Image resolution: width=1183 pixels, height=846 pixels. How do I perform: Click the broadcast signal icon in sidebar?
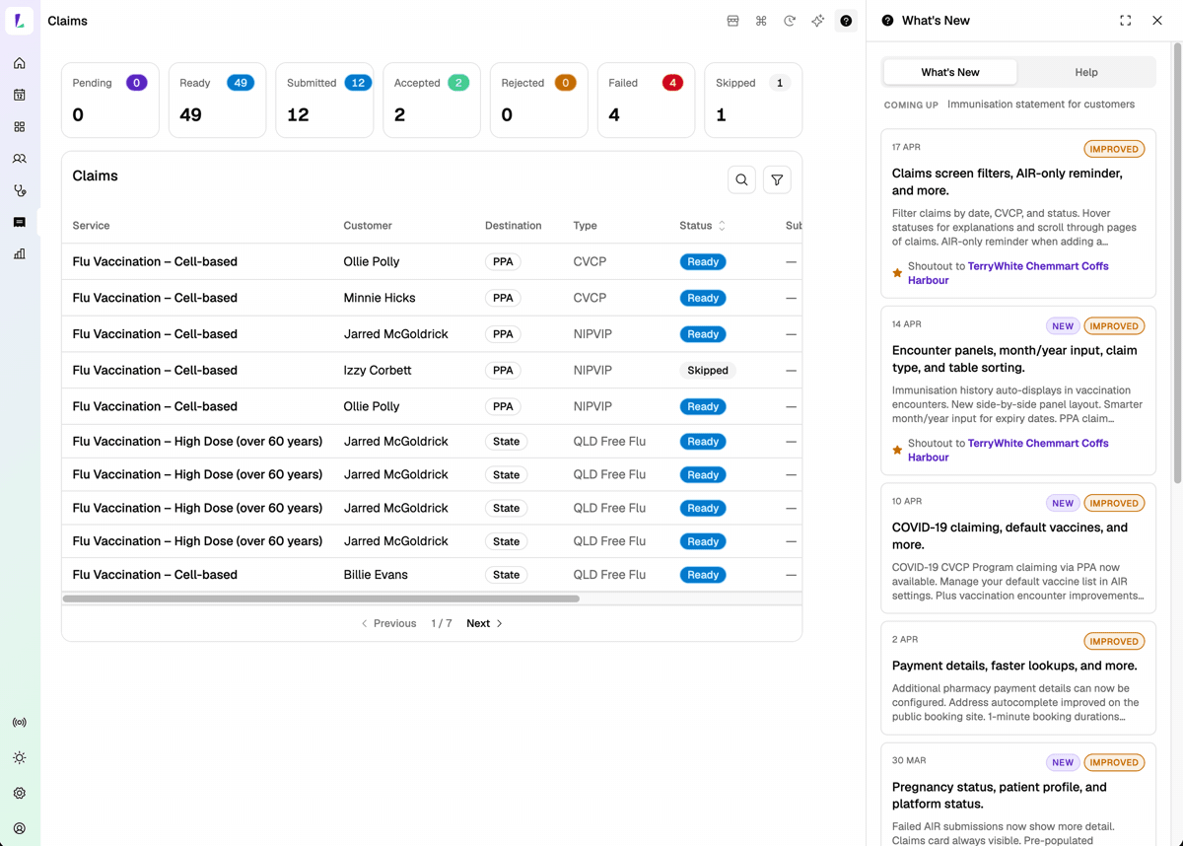(x=19, y=723)
